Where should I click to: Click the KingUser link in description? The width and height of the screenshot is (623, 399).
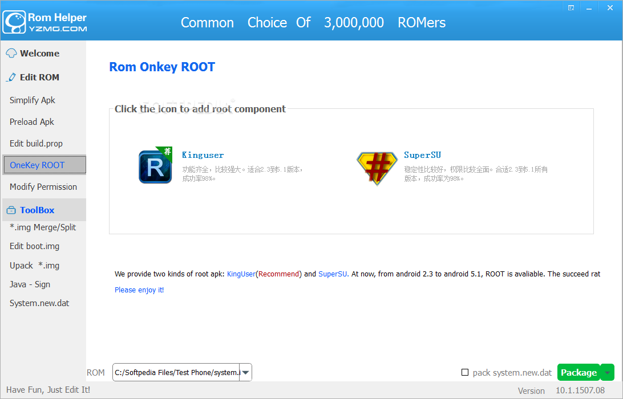tap(241, 274)
